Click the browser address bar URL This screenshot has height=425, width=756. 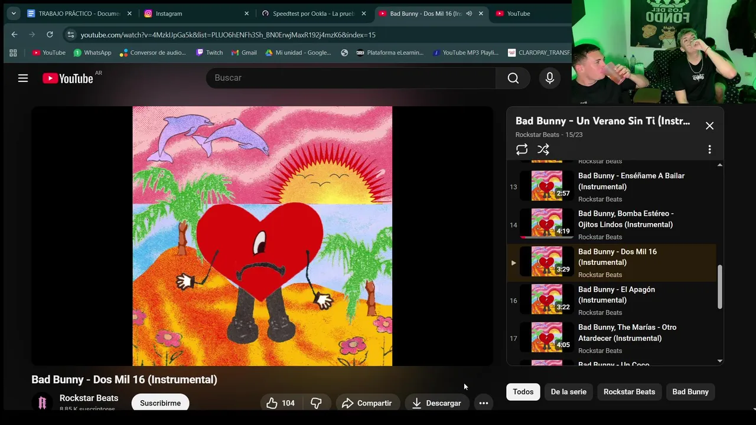(228, 35)
